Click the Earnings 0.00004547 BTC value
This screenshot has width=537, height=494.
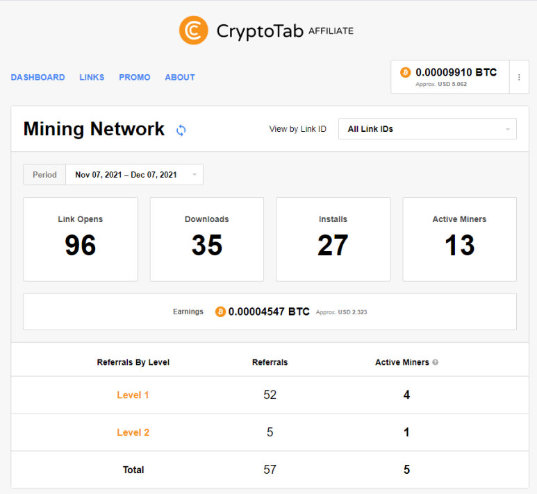pos(269,312)
